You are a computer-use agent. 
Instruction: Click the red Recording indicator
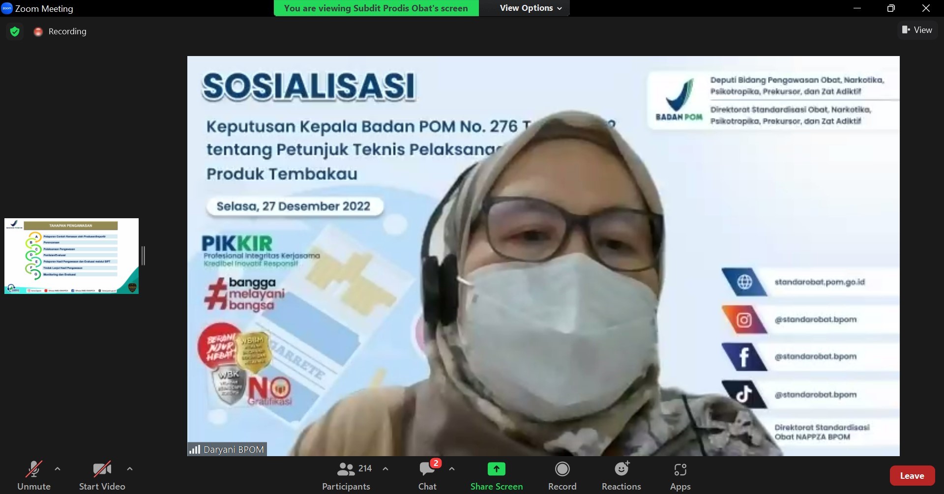pos(38,31)
